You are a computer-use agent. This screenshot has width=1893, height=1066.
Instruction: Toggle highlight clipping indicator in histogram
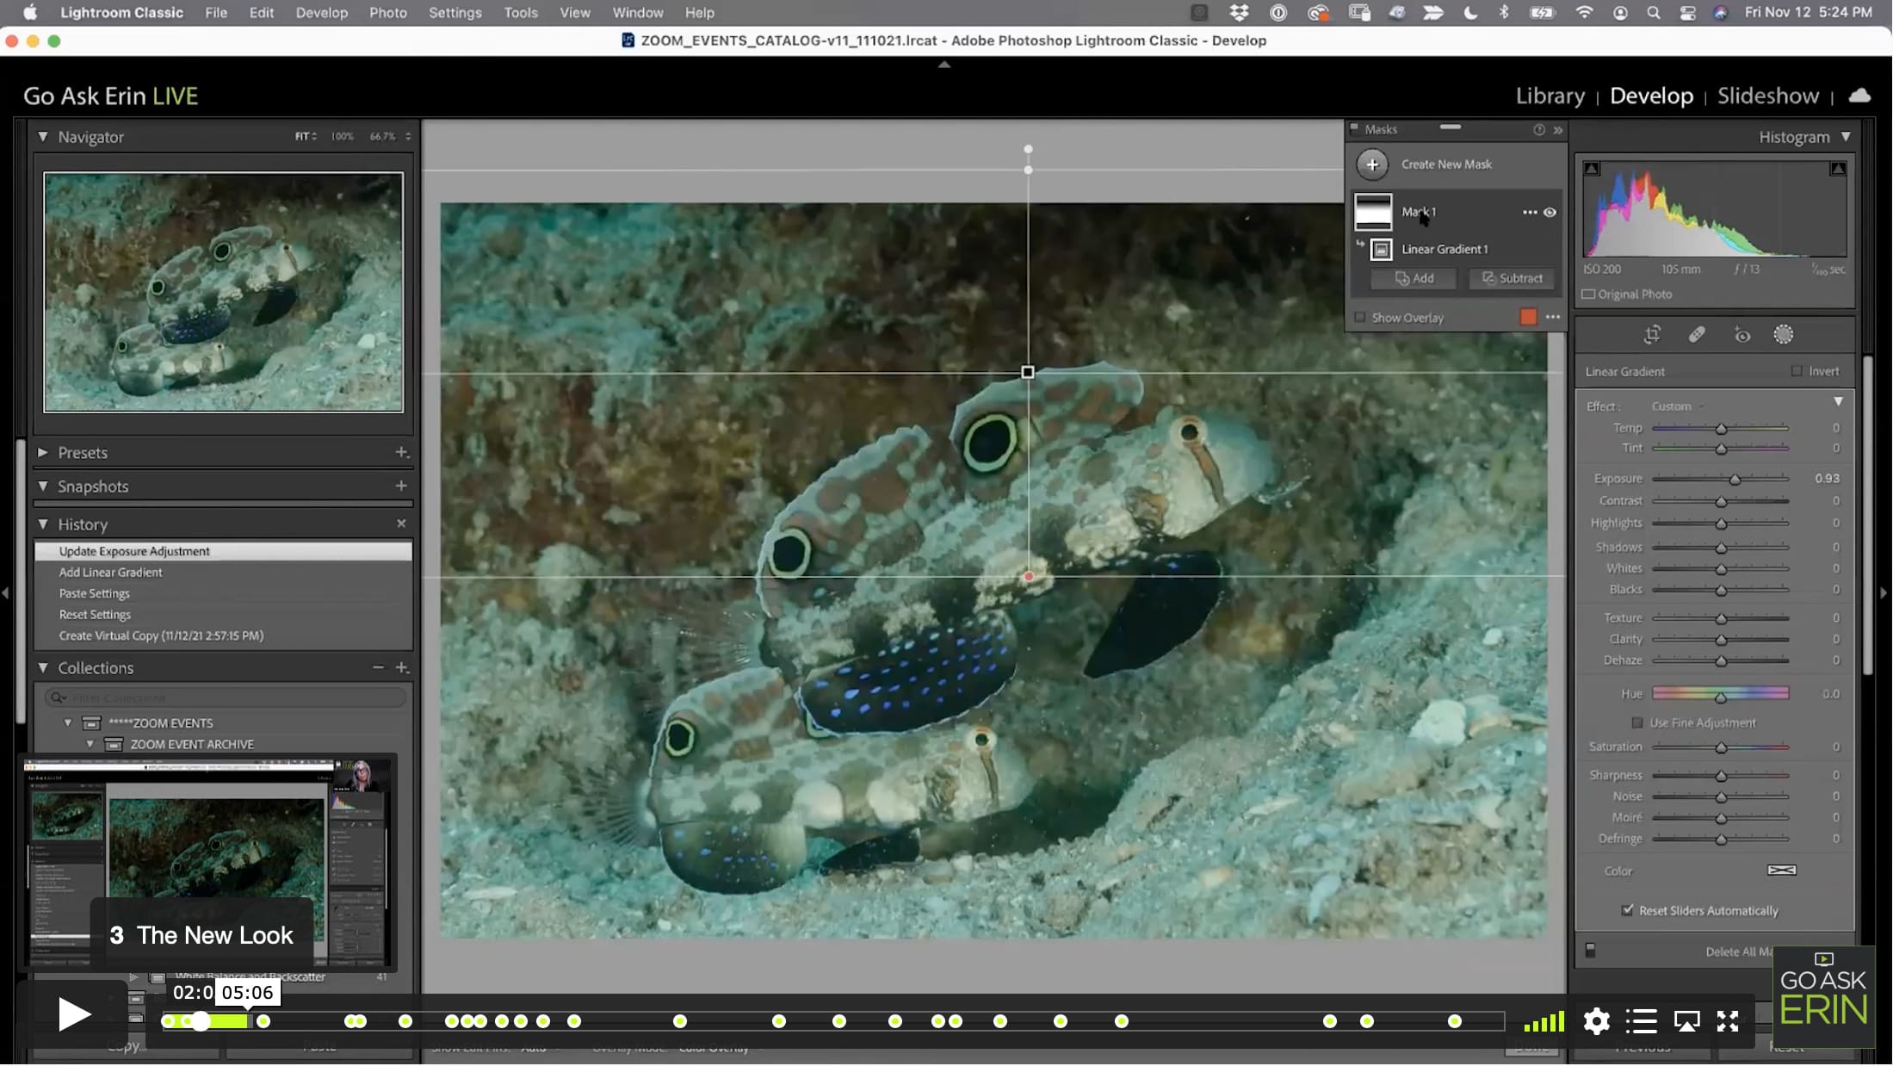click(1838, 169)
